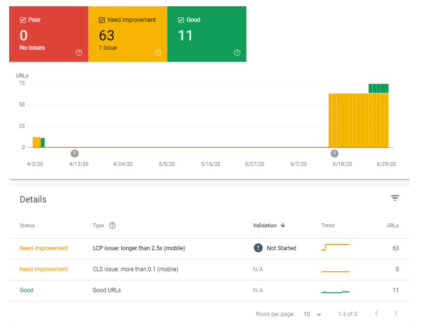Sort by the Validation column arrow
The height and width of the screenshot is (332, 421).
(x=283, y=225)
